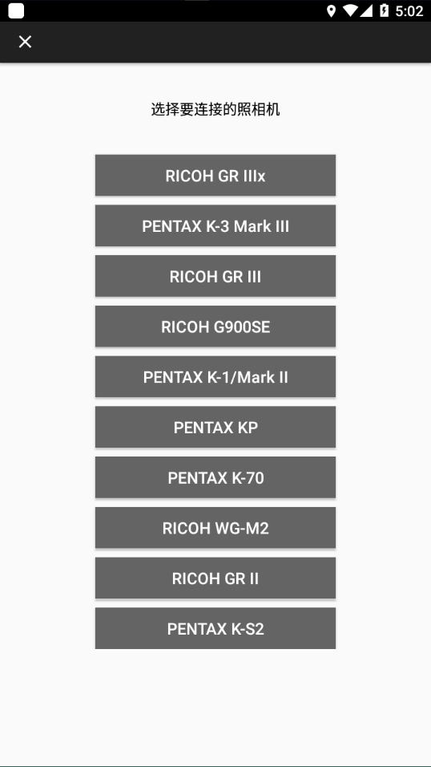This screenshot has width=431, height=767.
Task: Select the RICOH GR III option
Action: (215, 276)
